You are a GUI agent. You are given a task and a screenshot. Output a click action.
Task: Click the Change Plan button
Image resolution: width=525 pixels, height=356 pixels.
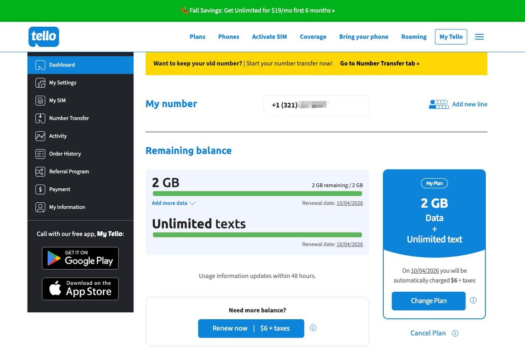[429, 301]
